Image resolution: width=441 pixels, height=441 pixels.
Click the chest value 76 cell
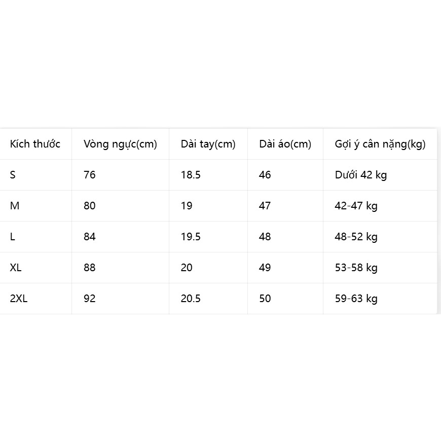[120, 175]
